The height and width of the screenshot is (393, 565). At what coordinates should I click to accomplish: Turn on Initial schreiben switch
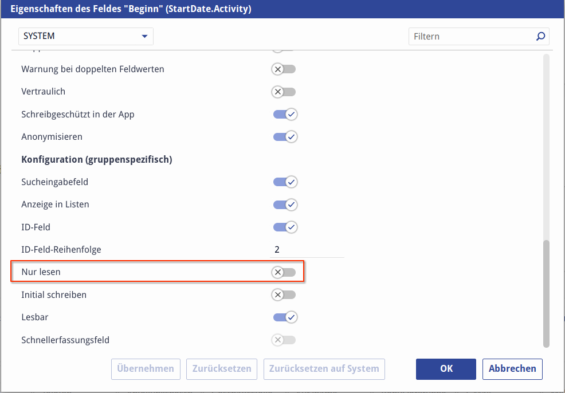284,295
